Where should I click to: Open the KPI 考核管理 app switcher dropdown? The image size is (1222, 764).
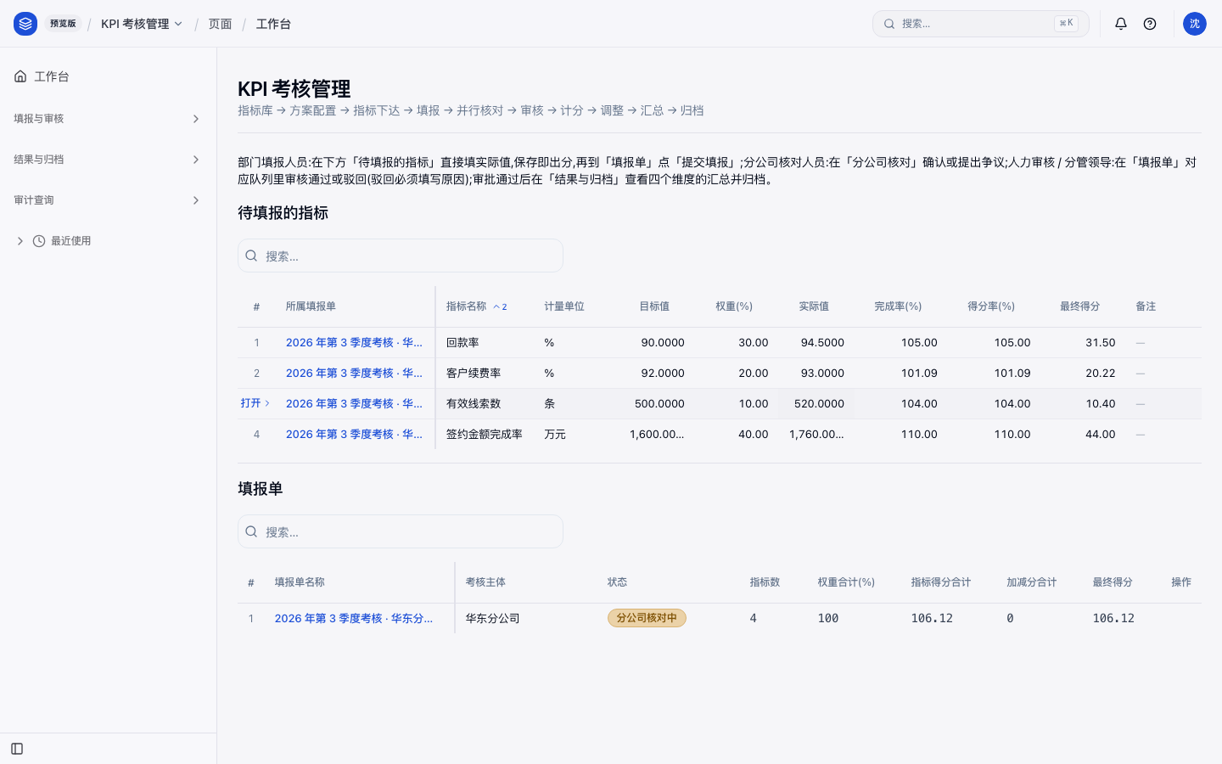point(142,24)
